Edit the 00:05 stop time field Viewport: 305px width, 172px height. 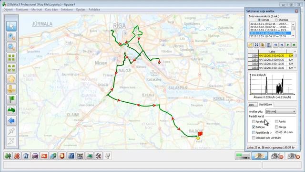[278, 132]
